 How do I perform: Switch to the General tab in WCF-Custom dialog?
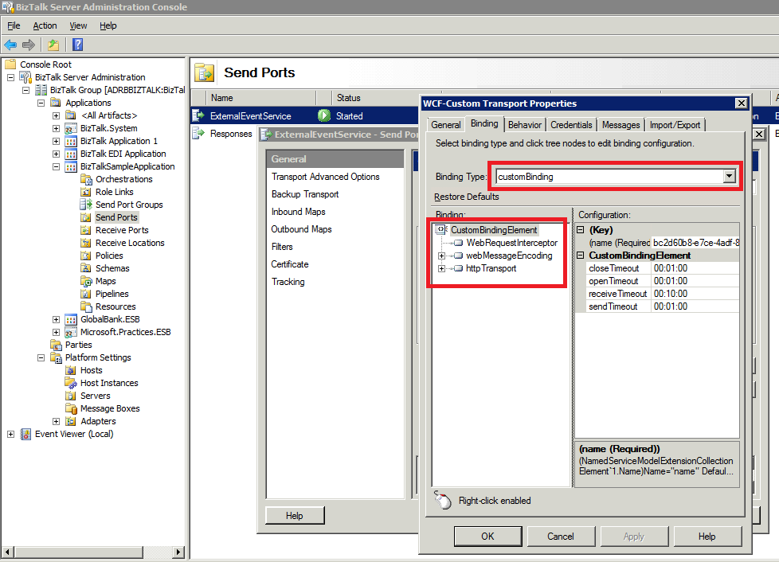coord(445,125)
